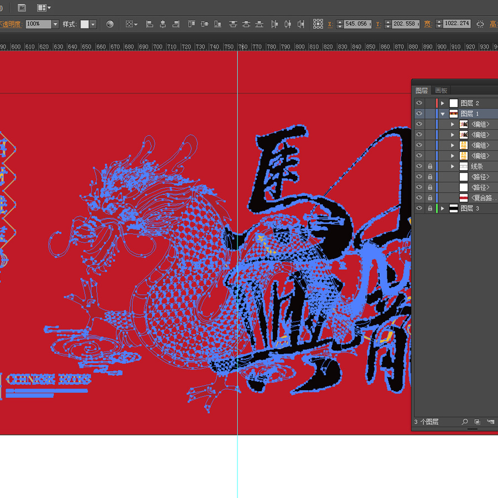This screenshot has width=498, height=498.
Task: Click the Y value field 202.558
Action: tap(406, 24)
